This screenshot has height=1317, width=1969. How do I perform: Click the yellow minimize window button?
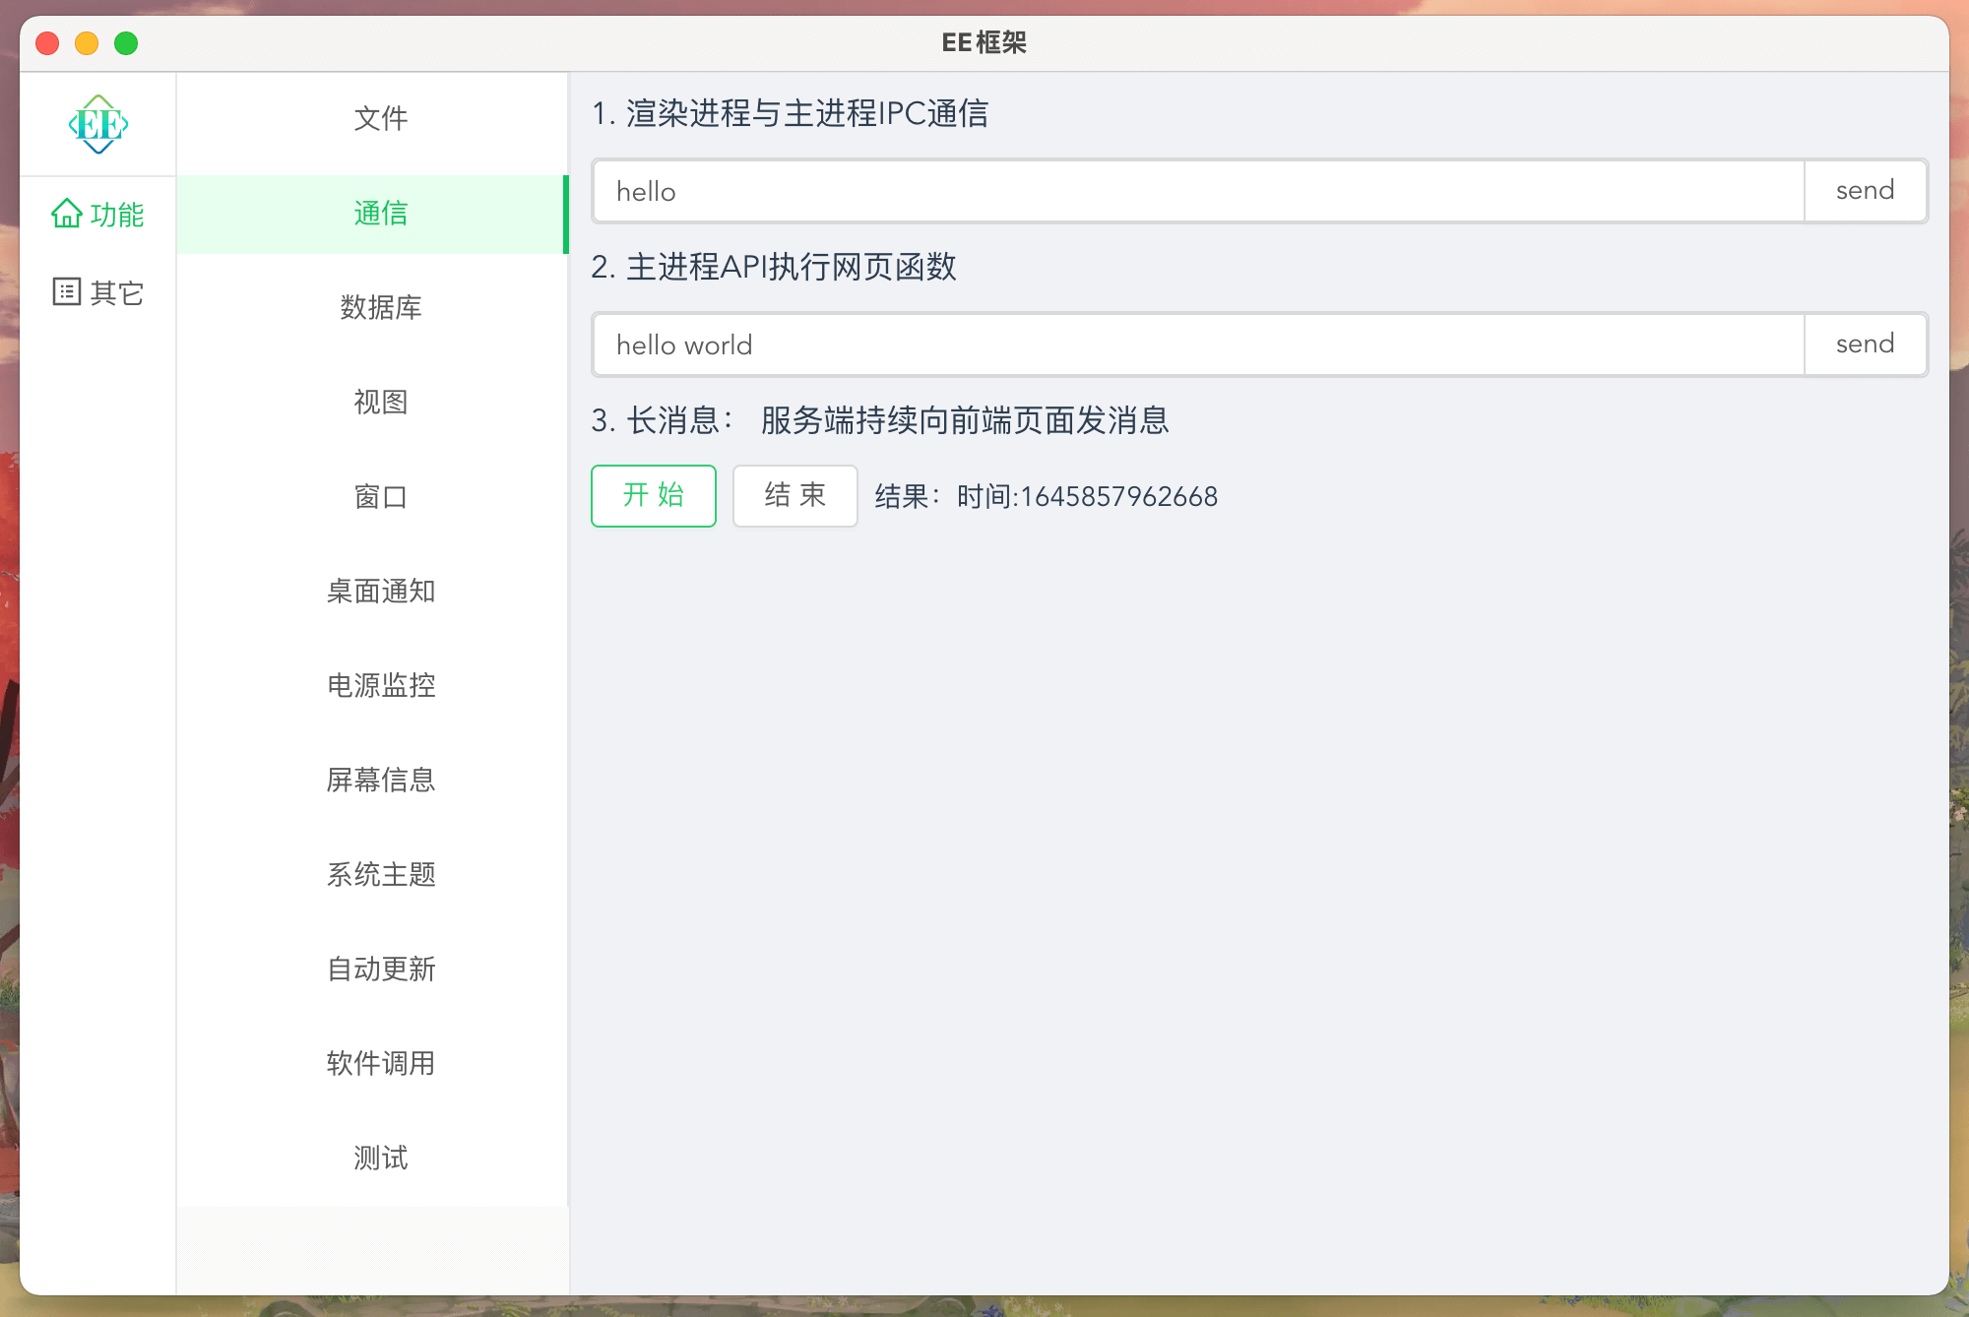pyautogui.click(x=87, y=43)
